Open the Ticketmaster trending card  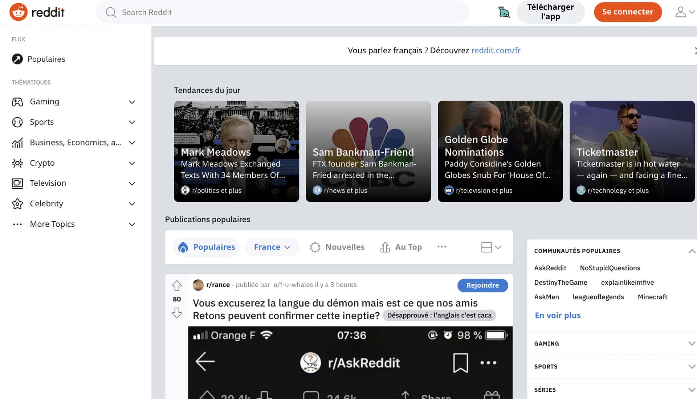click(x=632, y=151)
